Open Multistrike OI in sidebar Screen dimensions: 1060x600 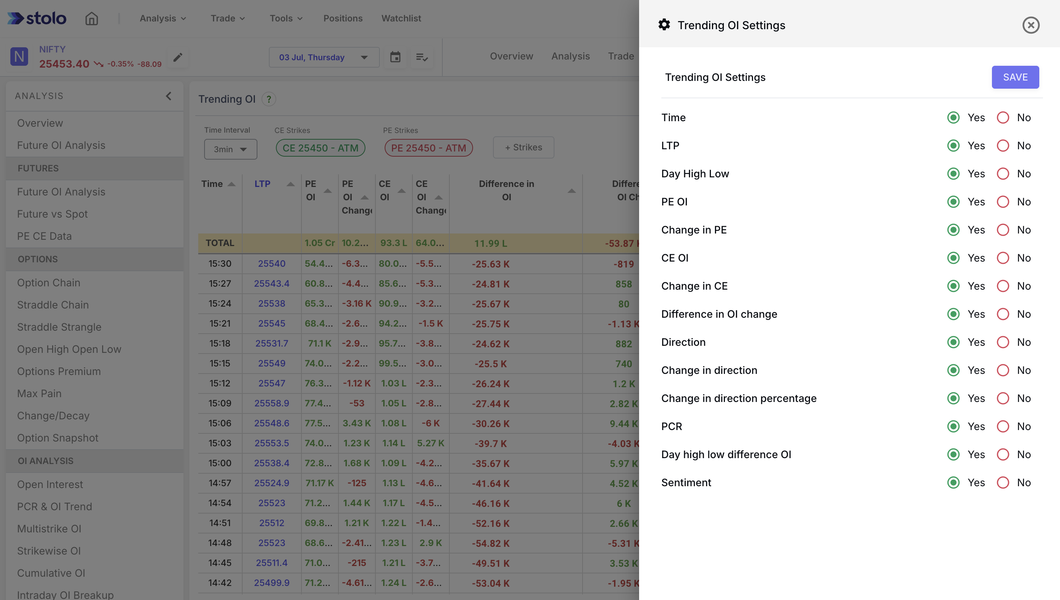(x=49, y=529)
